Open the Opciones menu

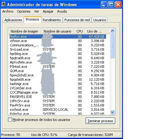point(24,11)
